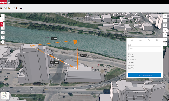Select the area measurement tool

click(140, 40)
